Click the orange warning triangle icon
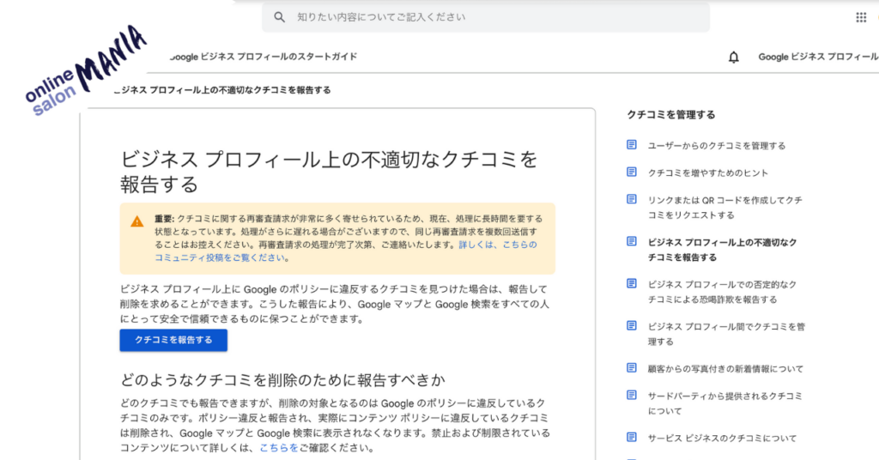 (137, 221)
